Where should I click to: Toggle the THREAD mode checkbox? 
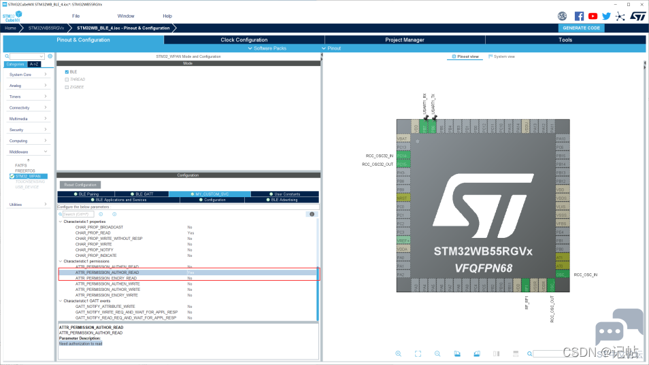(67, 80)
